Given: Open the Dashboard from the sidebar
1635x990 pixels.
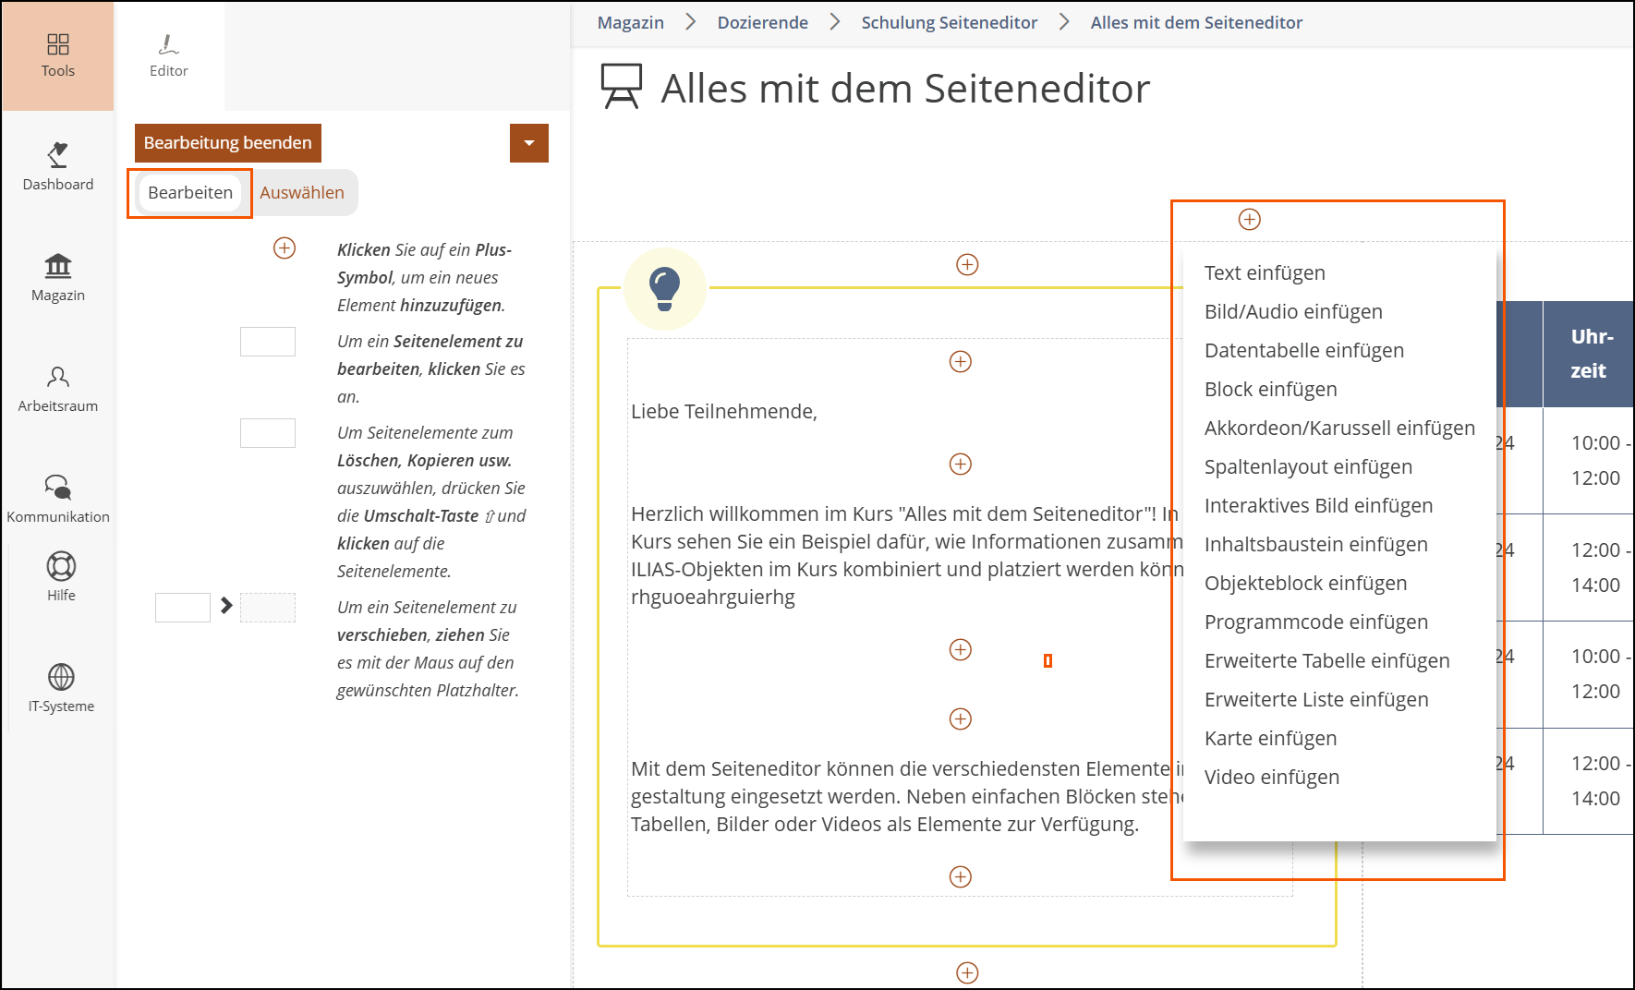Looking at the screenshot, I should (57, 166).
